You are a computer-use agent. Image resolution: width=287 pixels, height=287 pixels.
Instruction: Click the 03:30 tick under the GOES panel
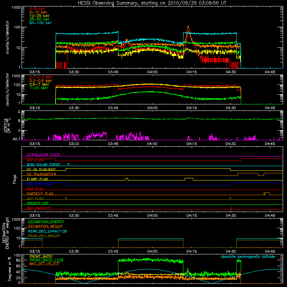(x=74, y=144)
